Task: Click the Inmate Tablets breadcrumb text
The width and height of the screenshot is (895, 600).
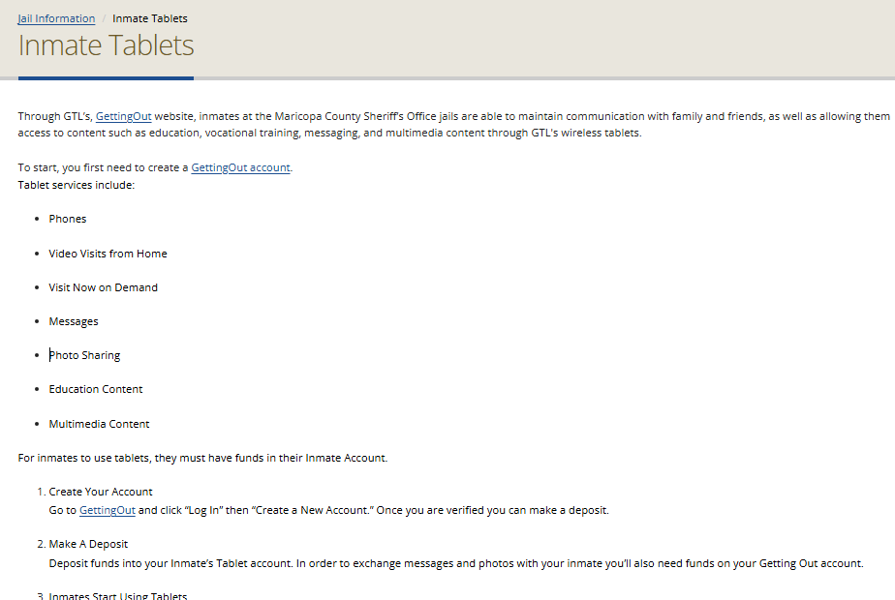Action: coord(149,18)
